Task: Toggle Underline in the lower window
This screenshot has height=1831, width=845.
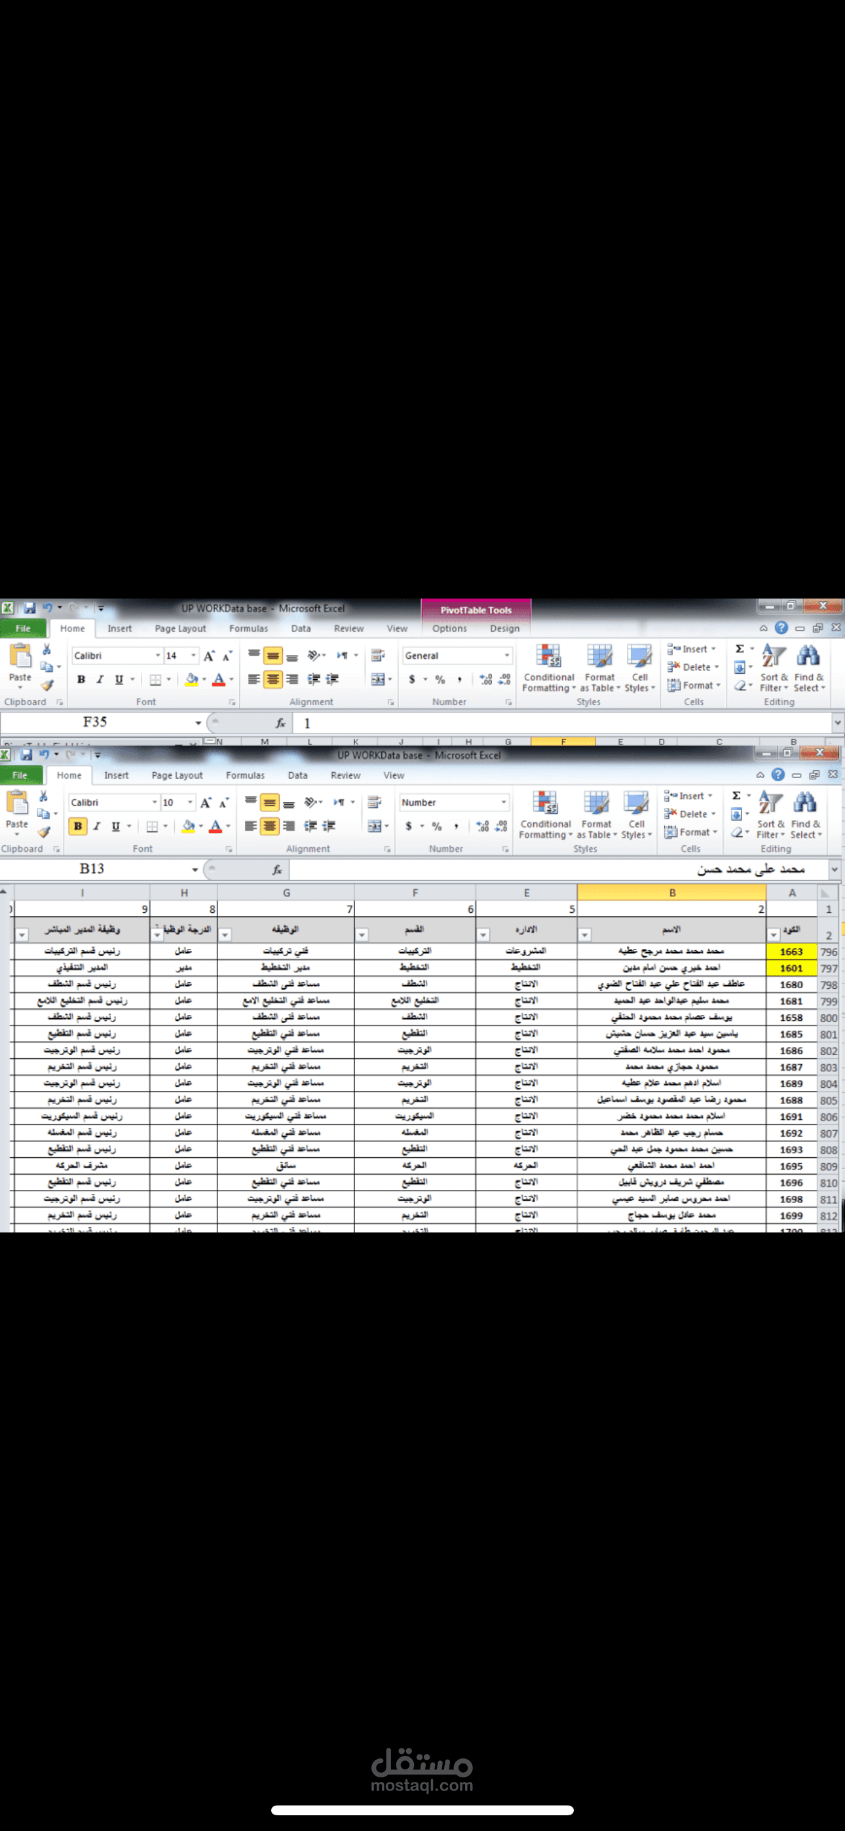Action: click(x=116, y=826)
